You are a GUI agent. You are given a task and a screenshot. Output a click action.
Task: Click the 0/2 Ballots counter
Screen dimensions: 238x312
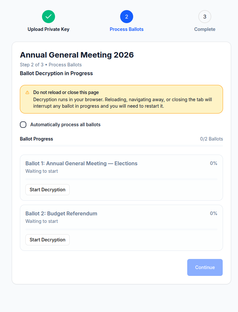[x=211, y=139]
